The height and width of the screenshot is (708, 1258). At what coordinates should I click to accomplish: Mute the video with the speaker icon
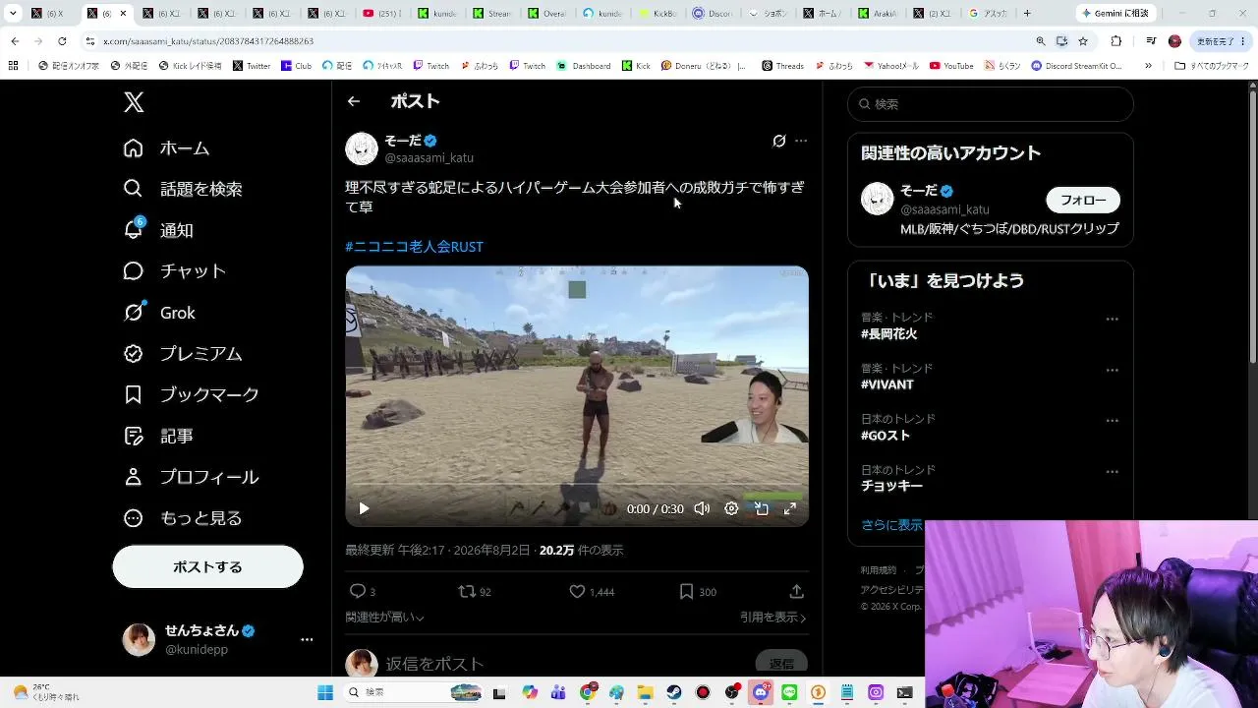click(x=702, y=508)
